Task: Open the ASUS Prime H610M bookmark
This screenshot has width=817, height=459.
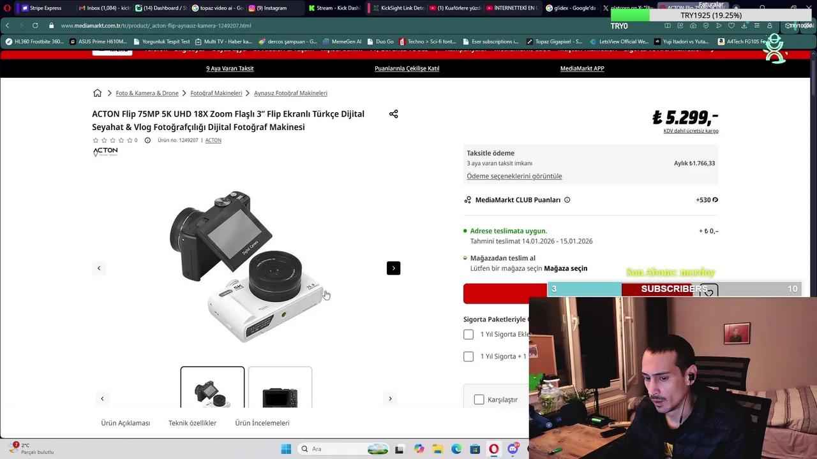Action: [x=98, y=41]
